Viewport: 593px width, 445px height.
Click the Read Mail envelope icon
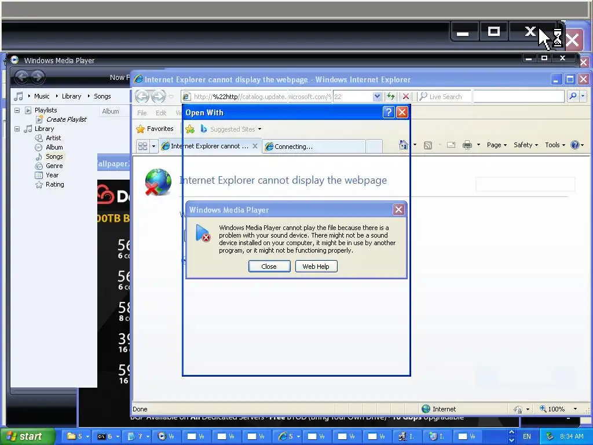pyautogui.click(x=451, y=145)
